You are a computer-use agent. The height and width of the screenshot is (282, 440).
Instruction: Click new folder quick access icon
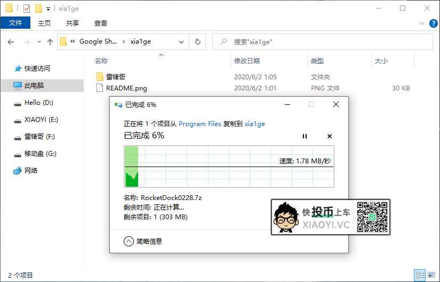click(38, 9)
